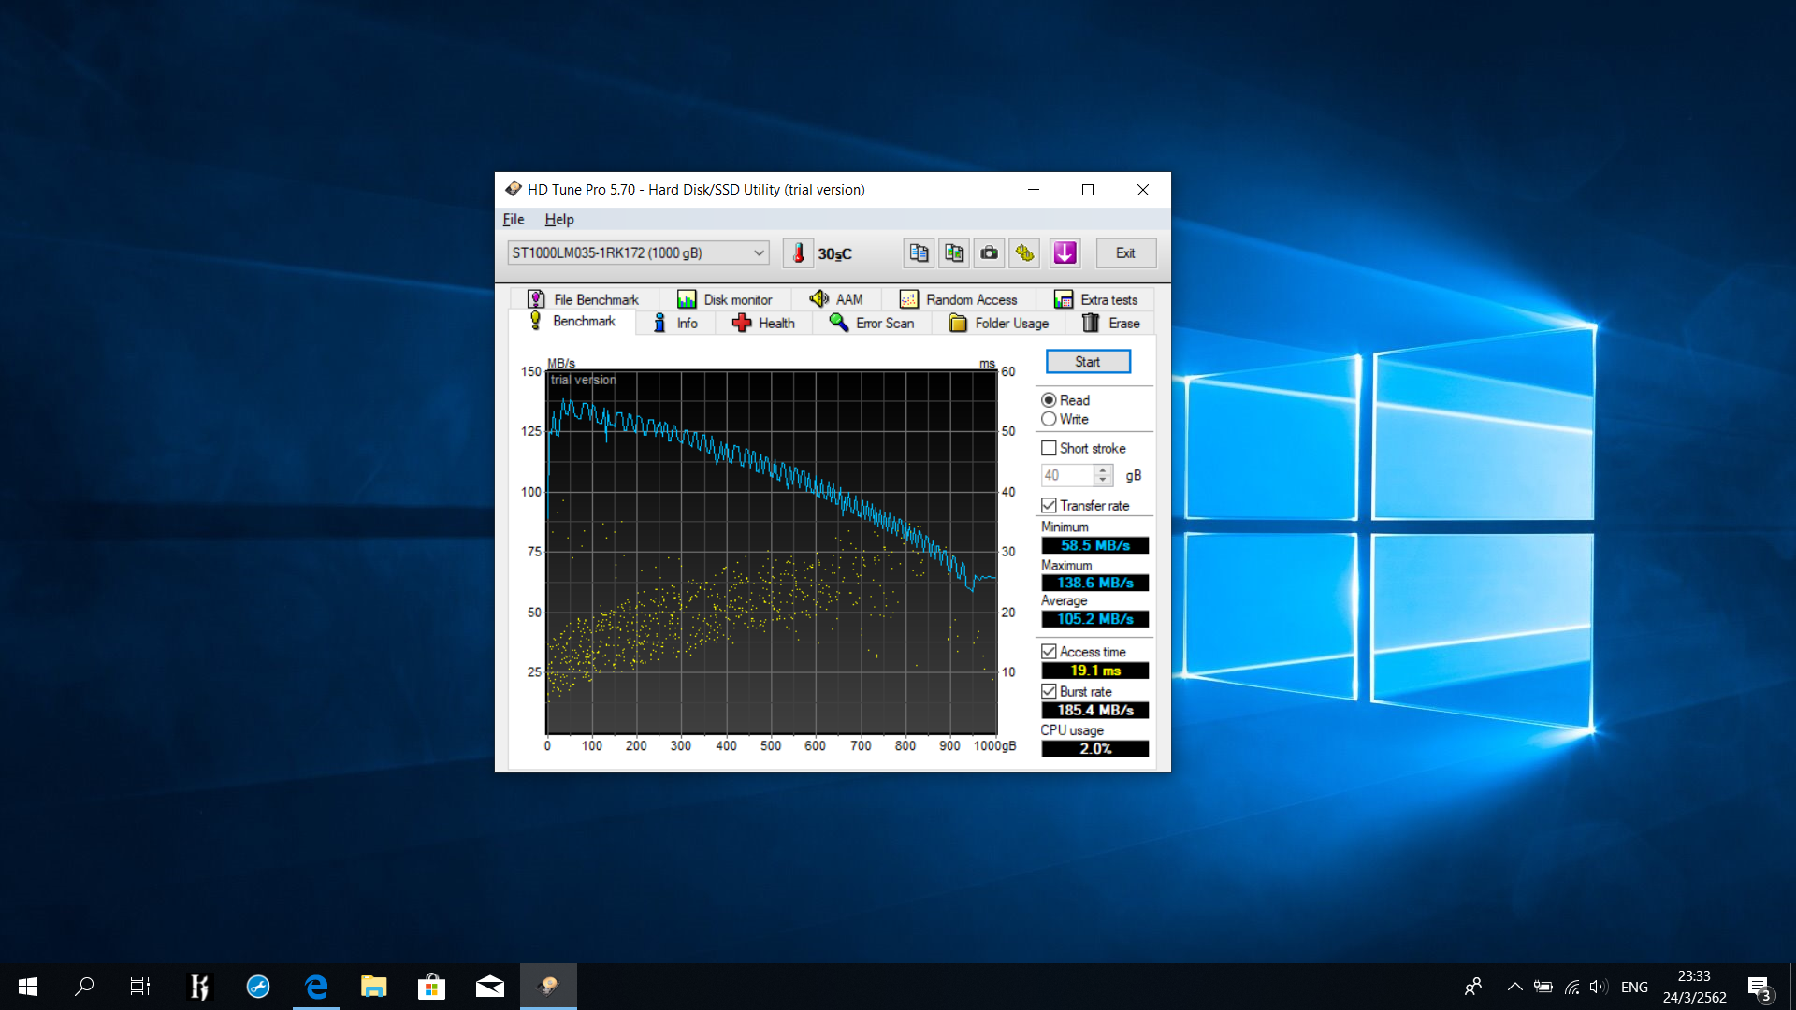Show hidden tray icons chevron

point(1514,987)
